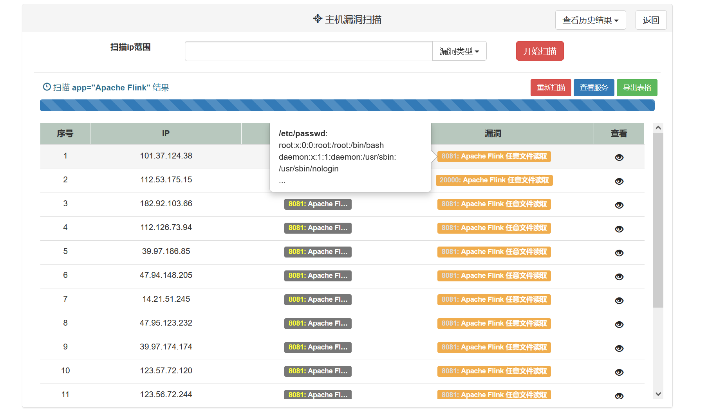Select IP address 182.92.103.66

(x=166, y=203)
